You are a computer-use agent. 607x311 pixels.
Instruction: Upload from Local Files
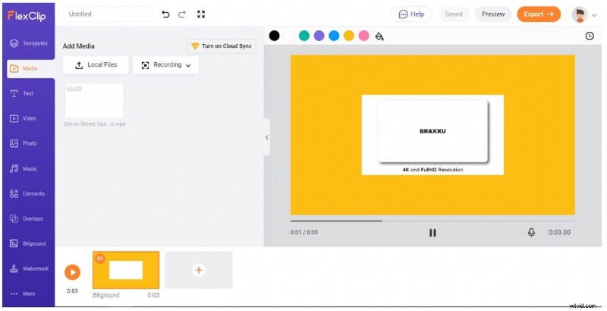(96, 65)
